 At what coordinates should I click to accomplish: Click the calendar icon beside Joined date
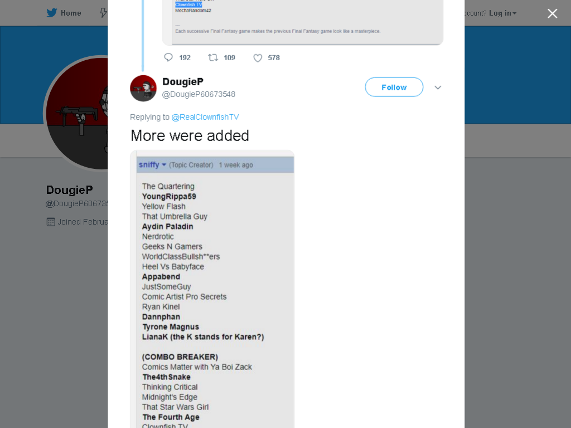51,222
